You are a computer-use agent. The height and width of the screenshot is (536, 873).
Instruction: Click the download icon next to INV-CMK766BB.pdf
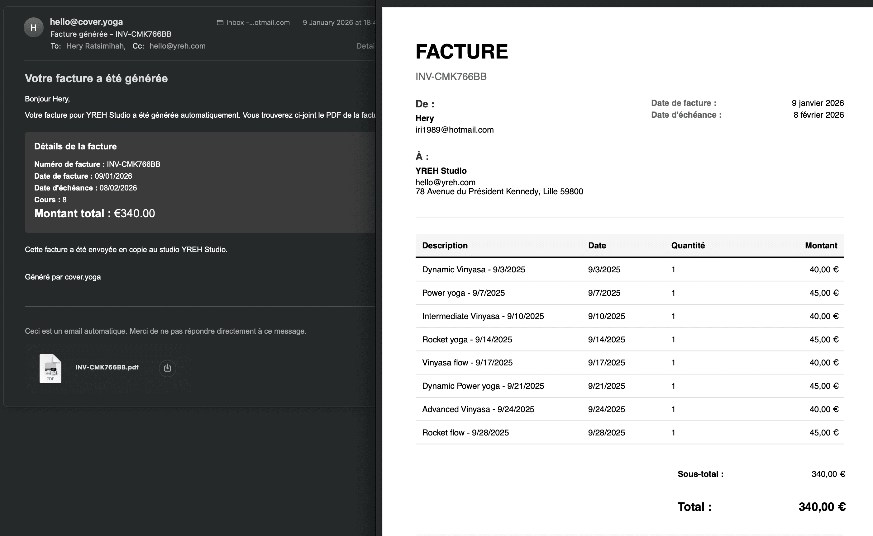[x=167, y=368]
